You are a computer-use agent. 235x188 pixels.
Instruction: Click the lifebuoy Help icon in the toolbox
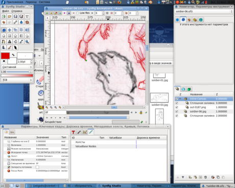(27, 22)
